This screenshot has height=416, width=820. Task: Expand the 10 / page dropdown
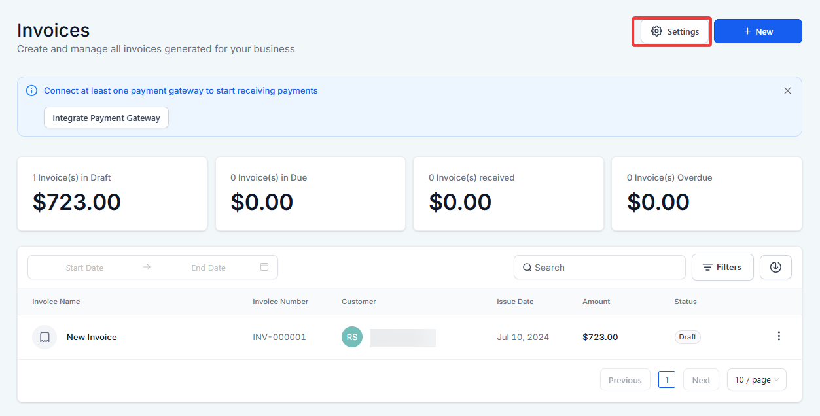coord(757,379)
